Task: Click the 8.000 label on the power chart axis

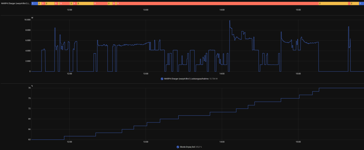Action: 28,30
